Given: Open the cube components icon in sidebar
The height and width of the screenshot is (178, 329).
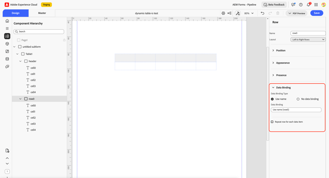Looking at the screenshot, I should pyautogui.click(x=7, y=44).
